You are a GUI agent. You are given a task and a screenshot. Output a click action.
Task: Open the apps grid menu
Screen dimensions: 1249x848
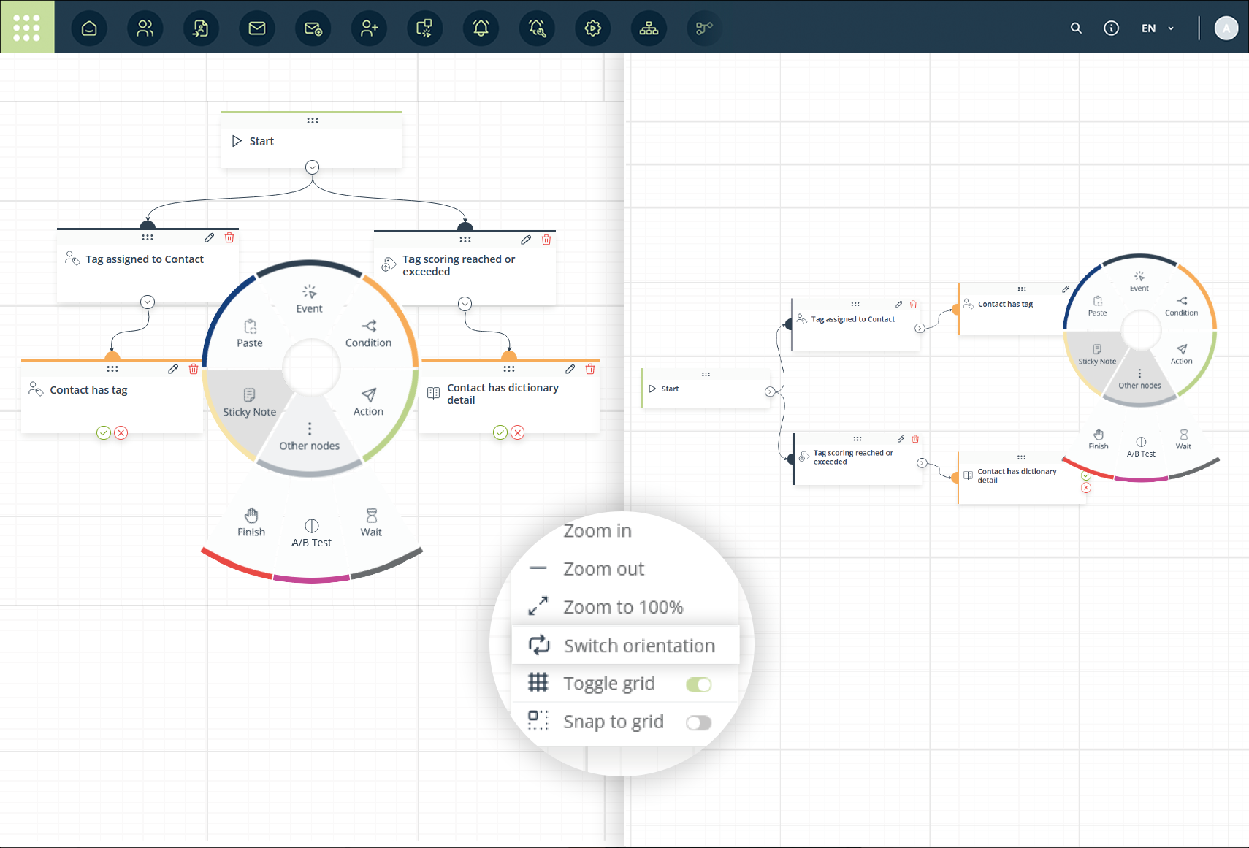coord(27,27)
